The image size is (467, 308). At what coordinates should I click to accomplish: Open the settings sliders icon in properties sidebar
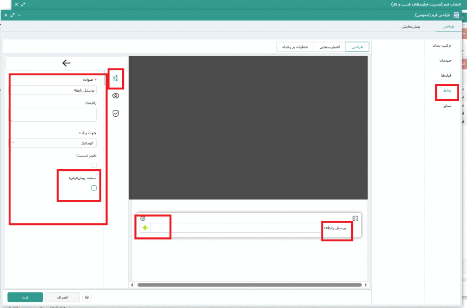[x=115, y=78]
